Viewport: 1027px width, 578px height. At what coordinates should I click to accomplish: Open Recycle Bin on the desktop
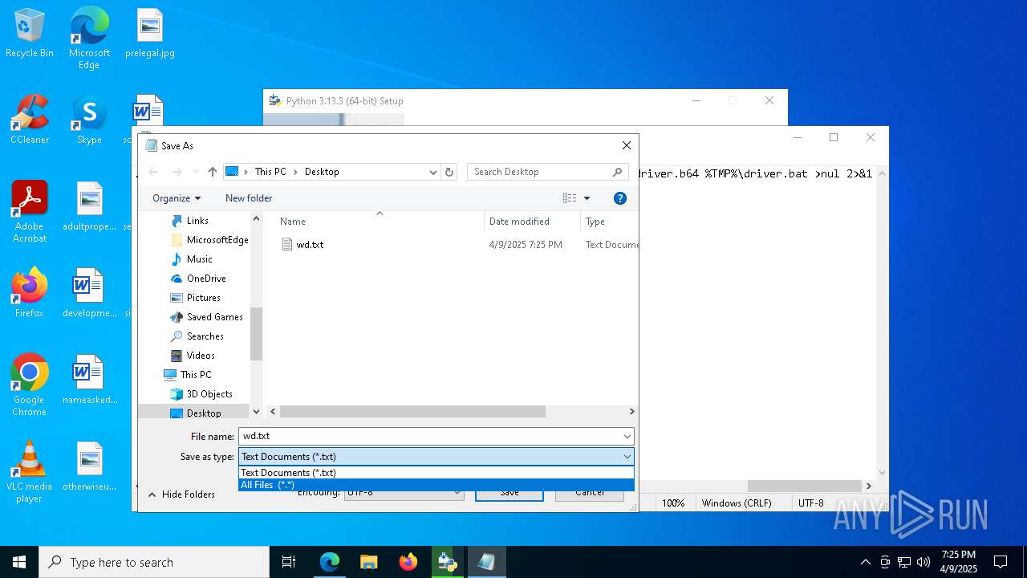coord(30,34)
